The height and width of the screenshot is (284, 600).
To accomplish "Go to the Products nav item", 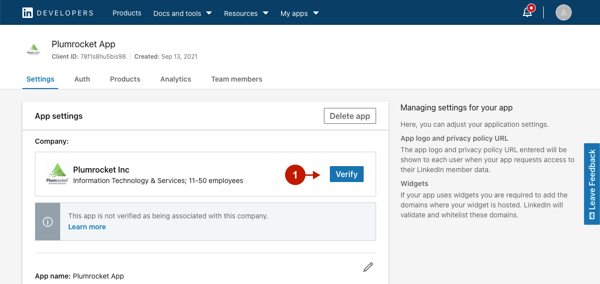I will (x=127, y=13).
